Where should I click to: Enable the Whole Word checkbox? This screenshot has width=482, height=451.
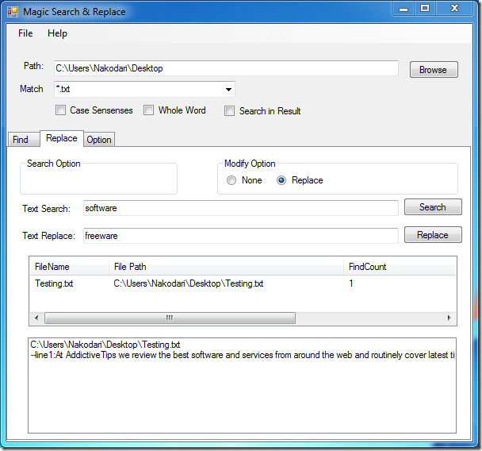click(148, 110)
